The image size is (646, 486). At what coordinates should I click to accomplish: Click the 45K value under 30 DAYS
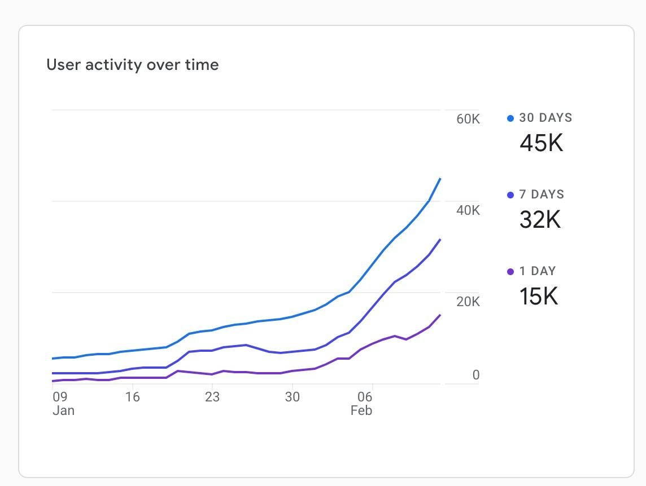[x=541, y=143]
